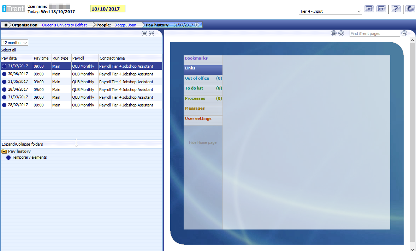Click the home icon in the breadcrumb

(6, 25)
